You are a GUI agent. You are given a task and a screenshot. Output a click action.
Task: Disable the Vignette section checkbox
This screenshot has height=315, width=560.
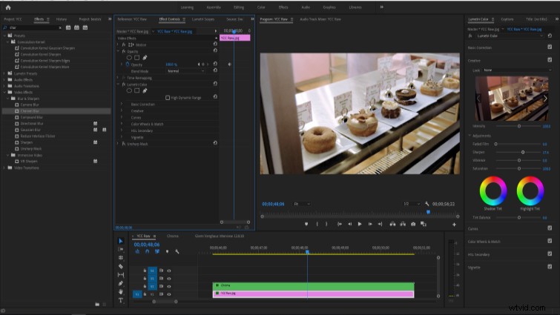tap(550, 267)
